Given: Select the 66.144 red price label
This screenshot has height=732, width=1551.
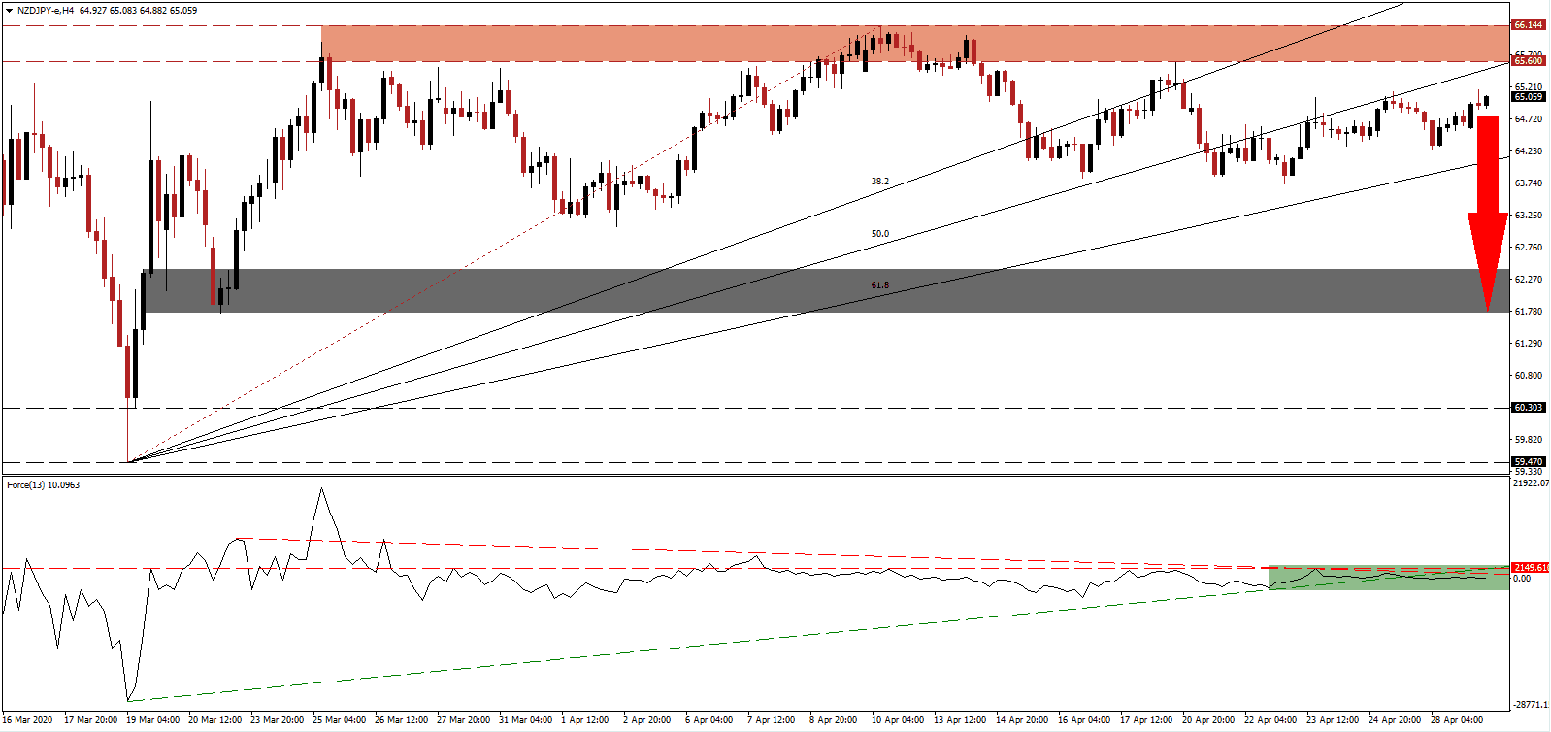Looking at the screenshot, I should (x=1528, y=25).
